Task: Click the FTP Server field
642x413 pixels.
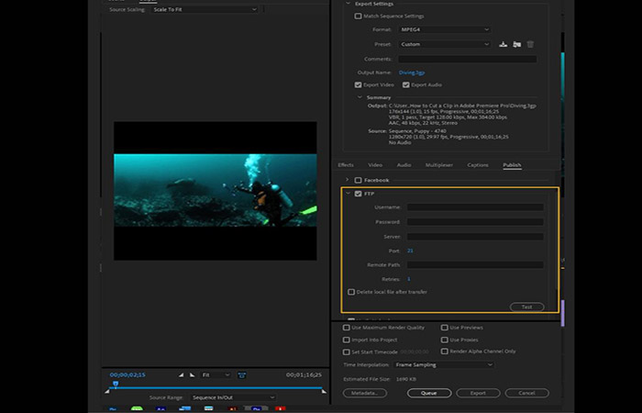Action: coord(475,237)
